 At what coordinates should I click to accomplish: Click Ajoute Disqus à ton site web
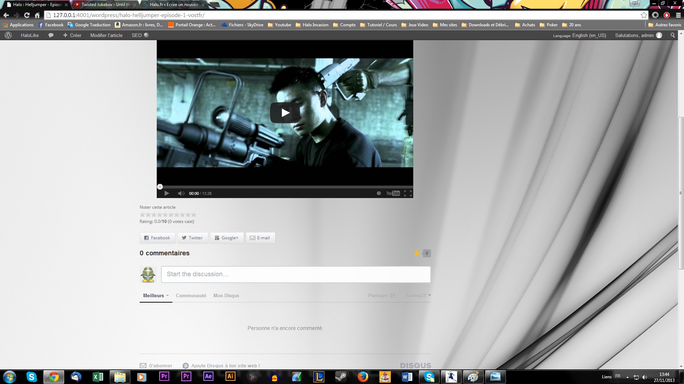tap(221, 366)
